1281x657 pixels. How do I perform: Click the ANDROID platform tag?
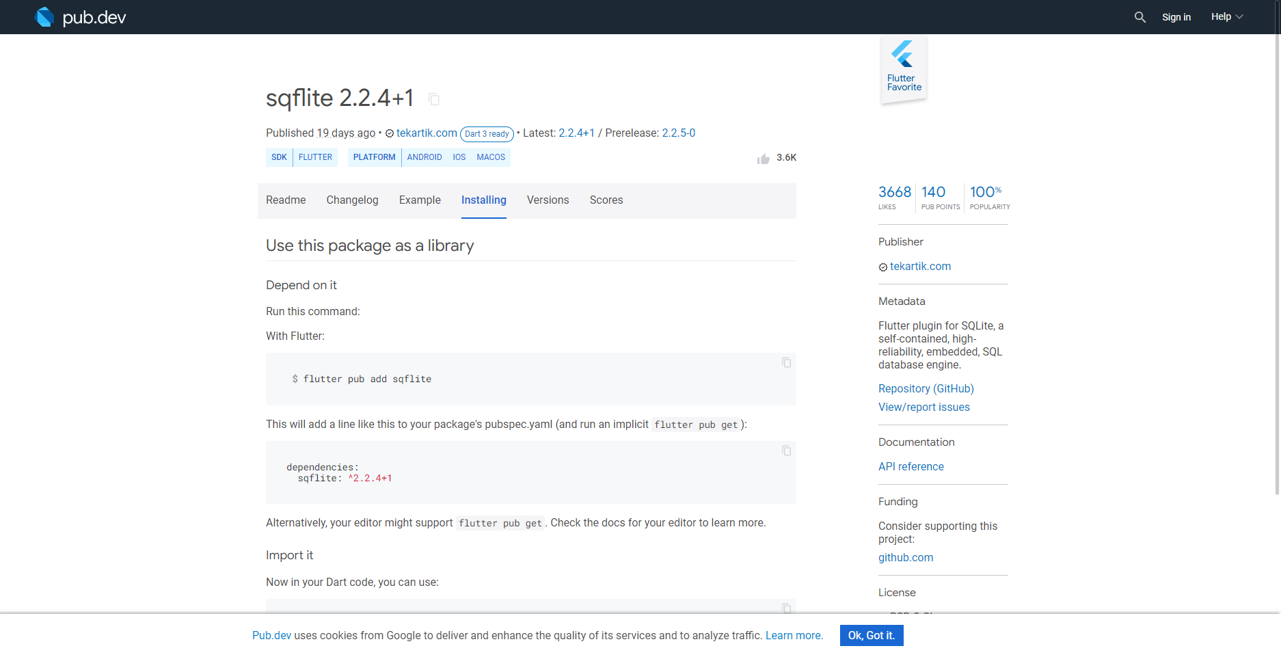[424, 157]
